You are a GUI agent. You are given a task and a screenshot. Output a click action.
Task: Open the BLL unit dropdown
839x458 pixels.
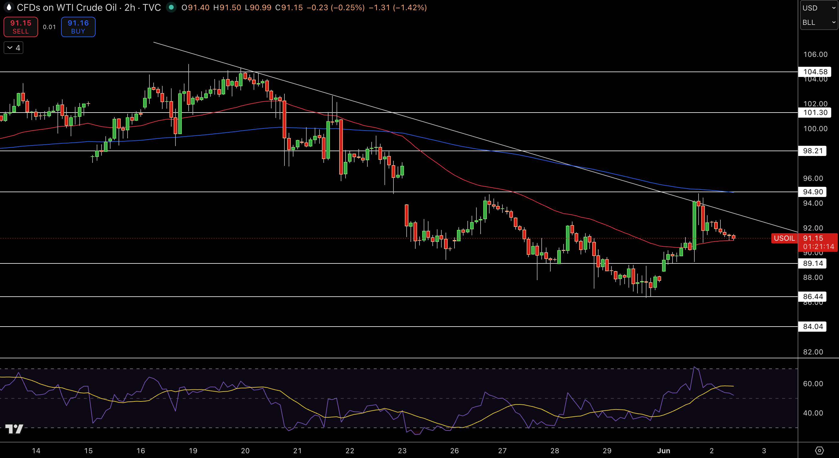pos(819,22)
